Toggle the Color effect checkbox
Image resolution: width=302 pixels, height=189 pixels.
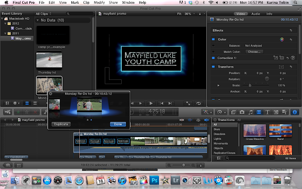(213, 39)
